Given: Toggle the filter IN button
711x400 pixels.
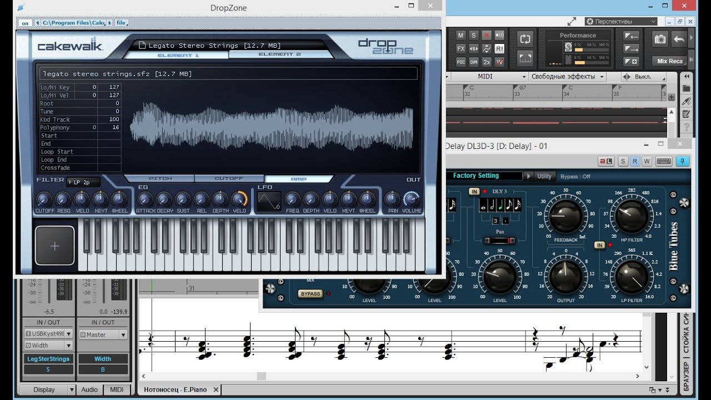Looking at the screenshot, I should pos(600,245).
